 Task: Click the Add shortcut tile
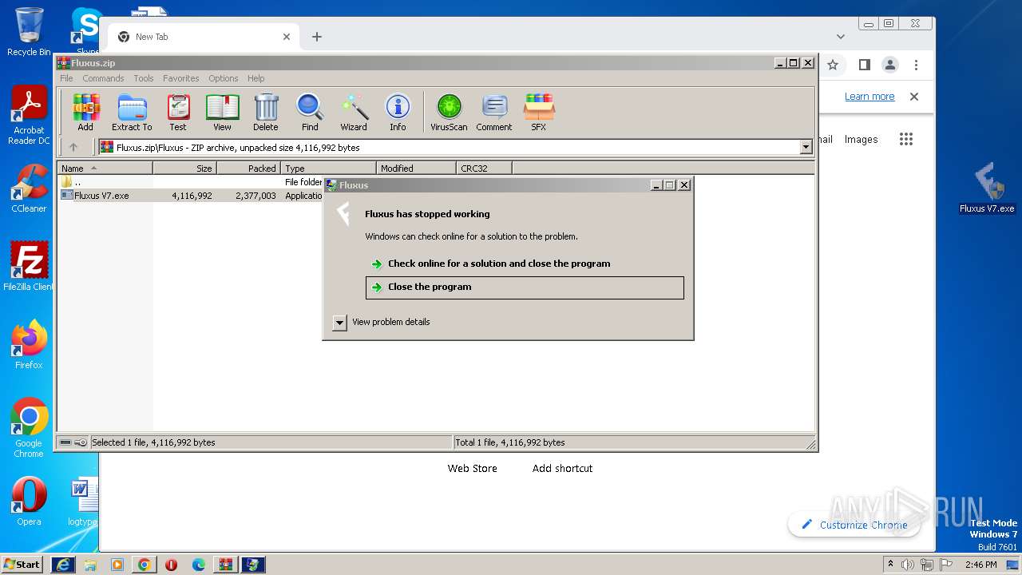[562, 468]
